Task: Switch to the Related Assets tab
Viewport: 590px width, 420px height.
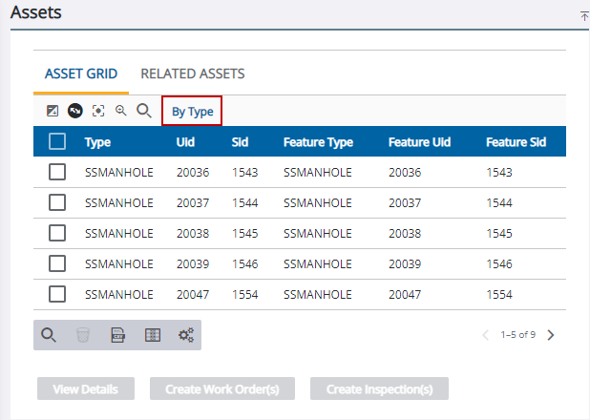Action: 192,73
